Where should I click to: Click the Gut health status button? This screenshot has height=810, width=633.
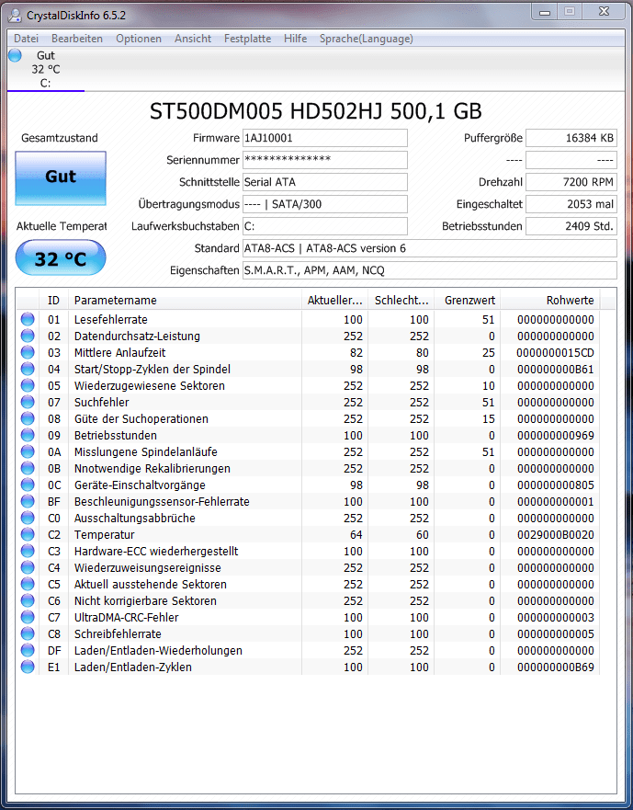coord(61,178)
